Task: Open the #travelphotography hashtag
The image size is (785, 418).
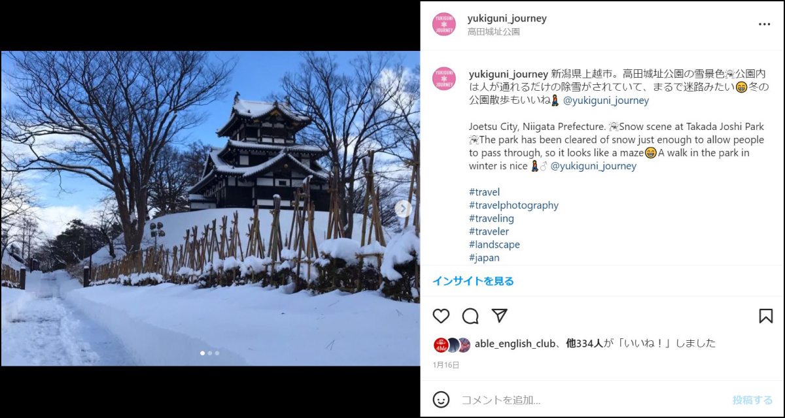Action: pyautogui.click(x=514, y=205)
